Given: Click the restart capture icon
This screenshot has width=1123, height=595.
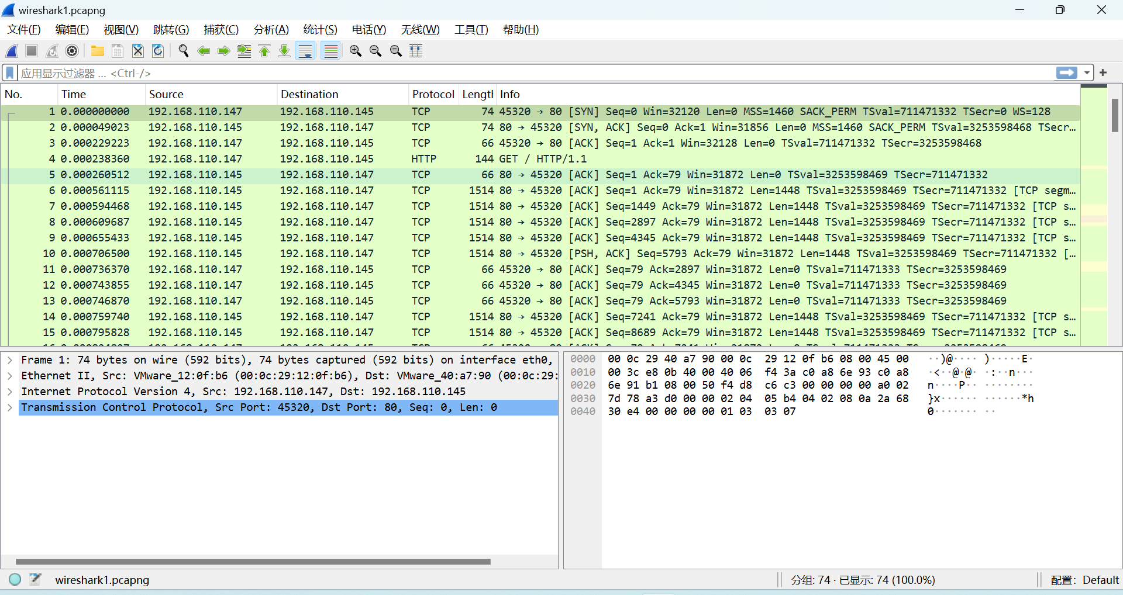Looking at the screenshot, I should [x=52, y=51].
